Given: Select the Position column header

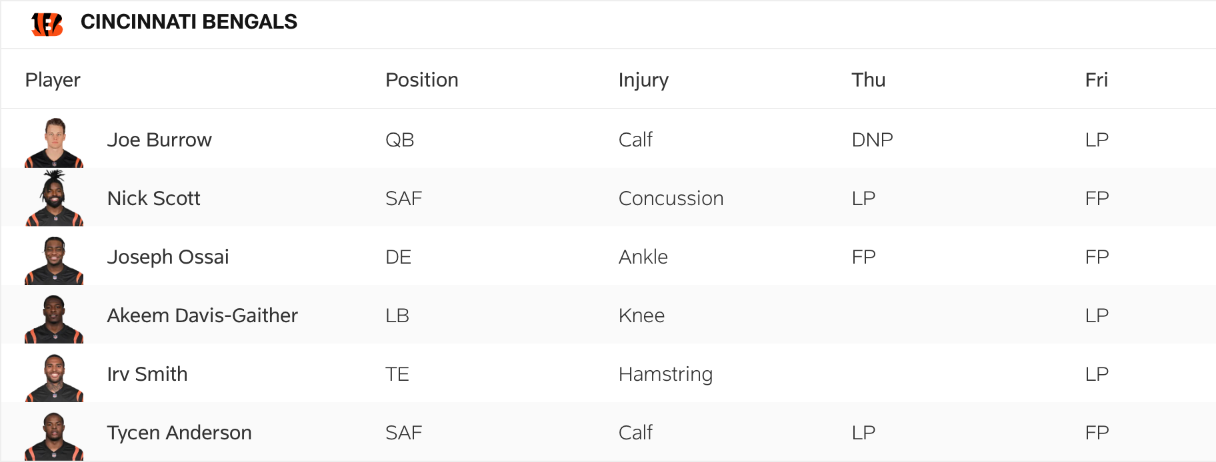Looking at the screenshot, I should 422,80.
